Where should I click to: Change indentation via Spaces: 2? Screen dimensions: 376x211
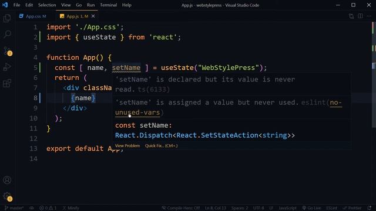click(x=240, y=208)
